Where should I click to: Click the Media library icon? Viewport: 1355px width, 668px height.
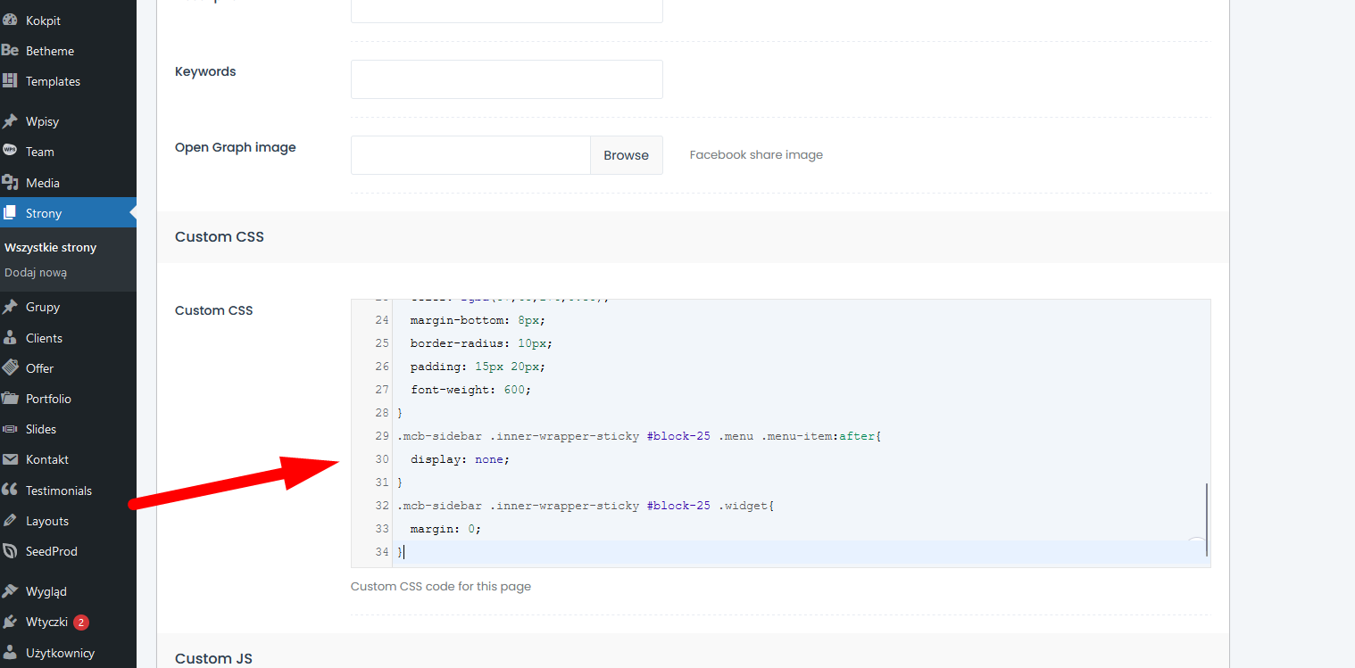[10, 183]
